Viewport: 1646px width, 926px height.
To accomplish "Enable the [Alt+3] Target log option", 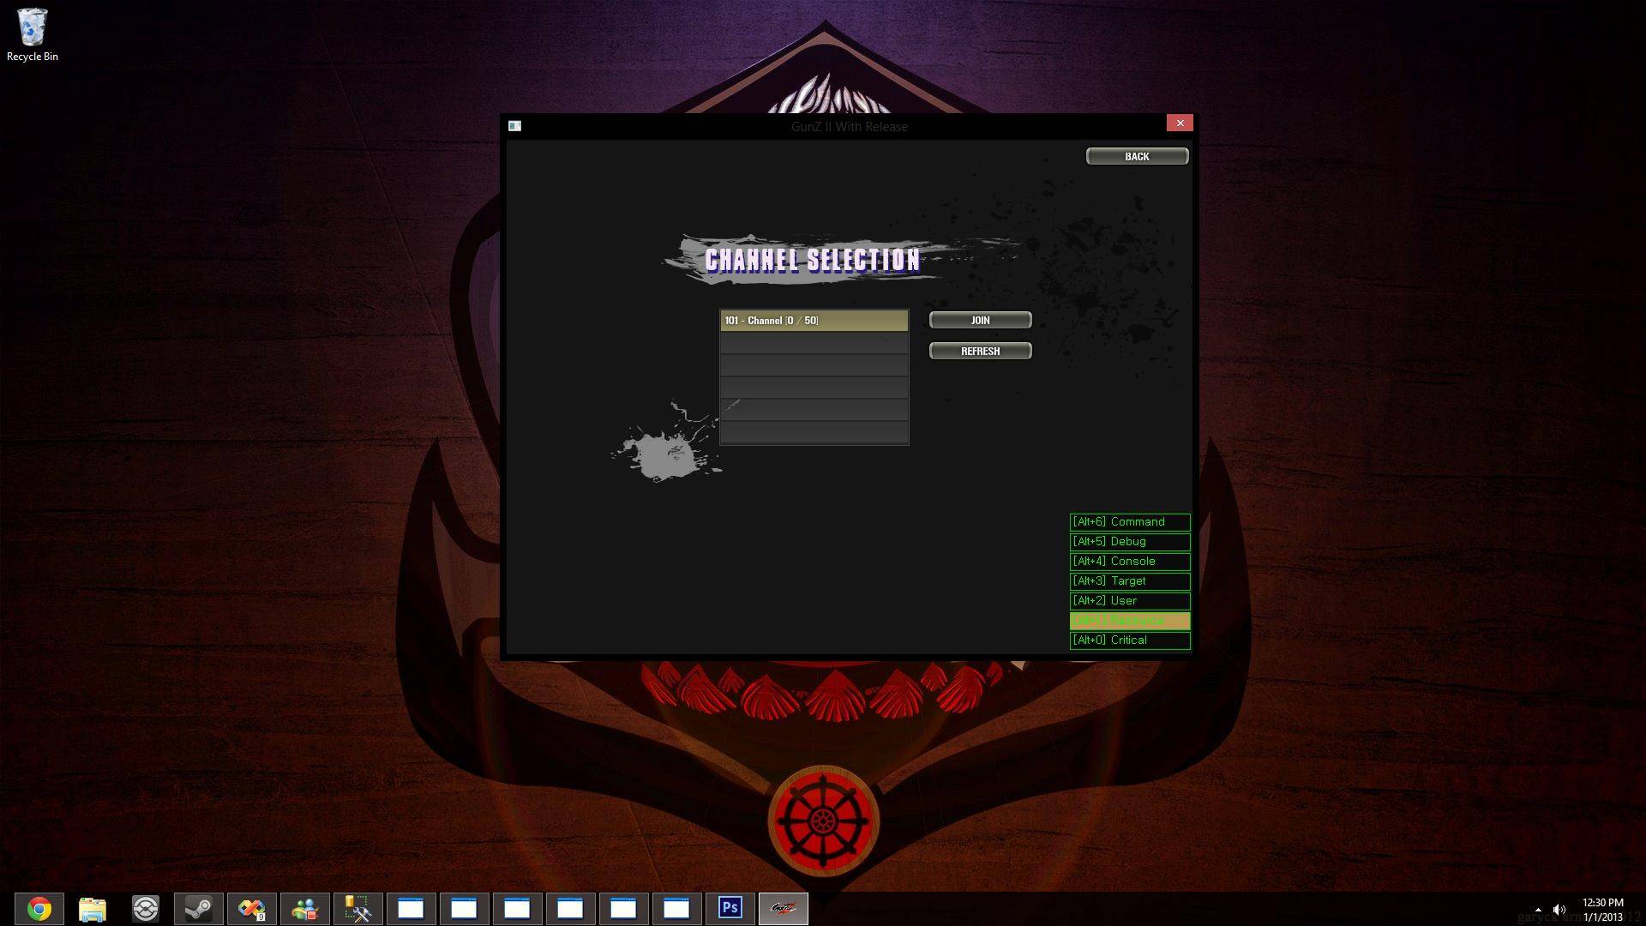I will click(x=1129, y=580).
